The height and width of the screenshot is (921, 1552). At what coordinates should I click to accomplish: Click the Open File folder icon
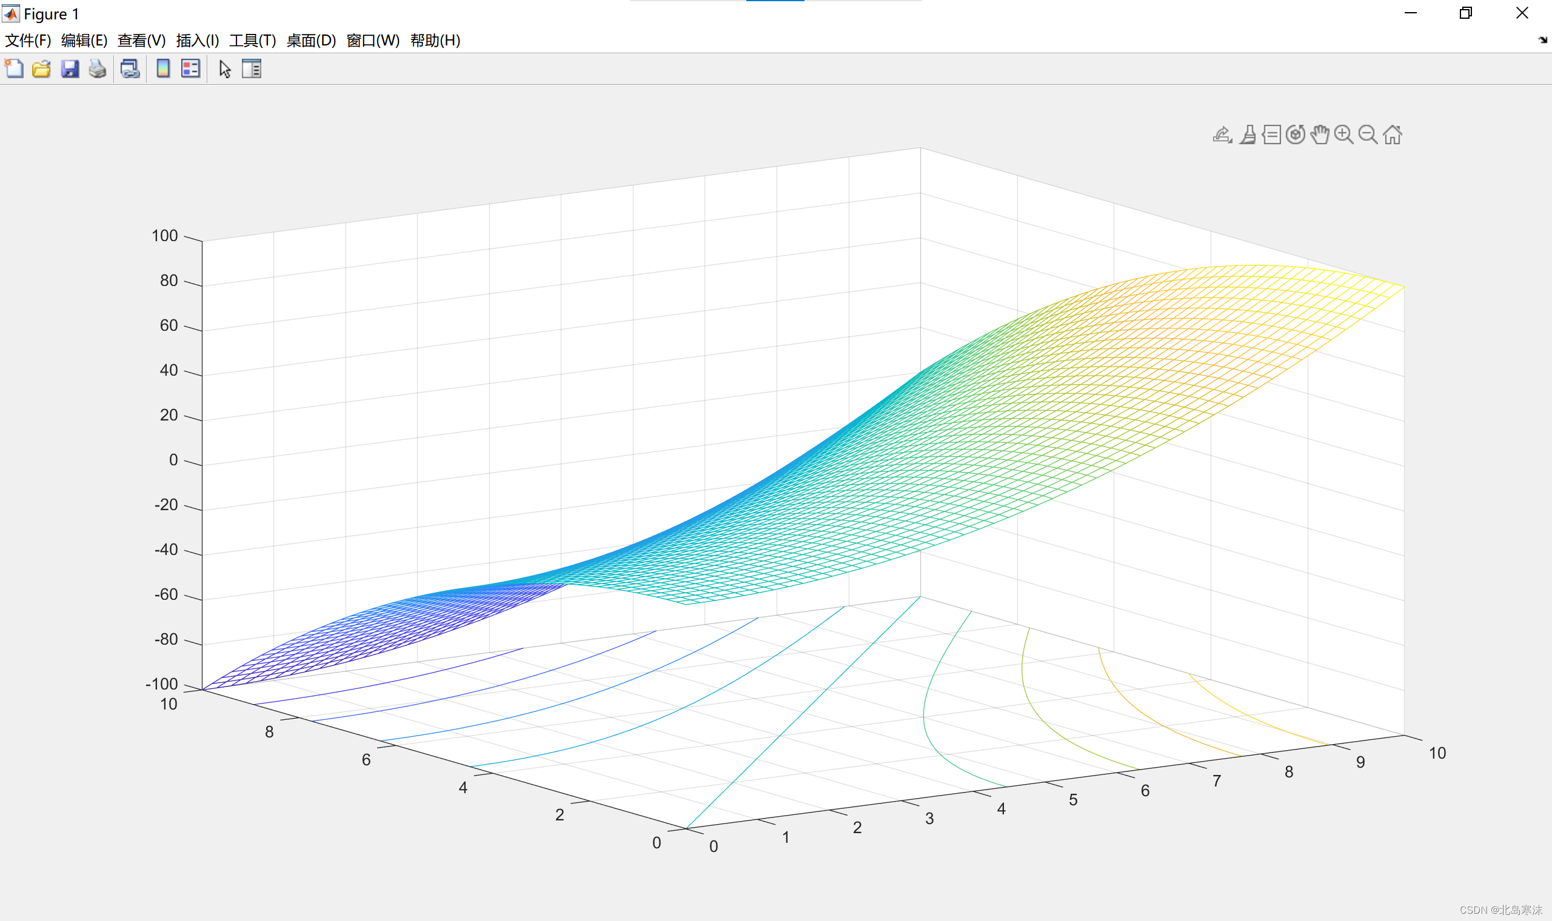42,68
